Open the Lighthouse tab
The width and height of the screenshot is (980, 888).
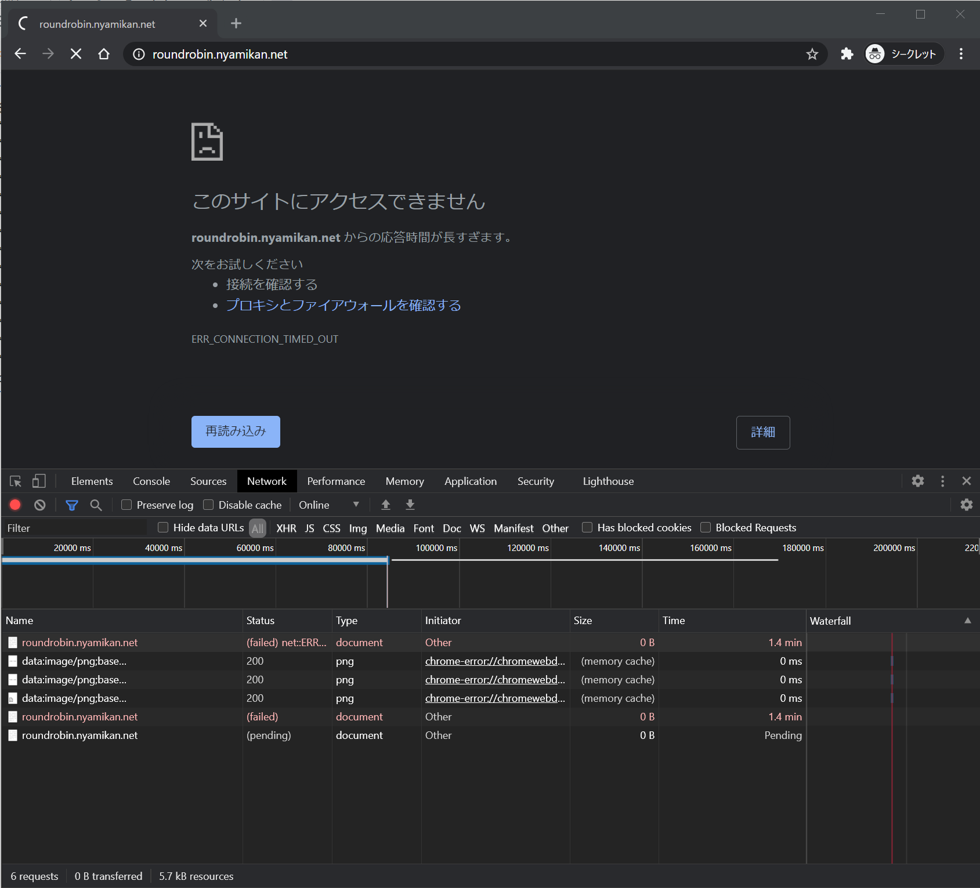[608, 481]
